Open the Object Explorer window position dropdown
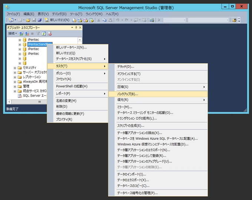 point(72,28)
